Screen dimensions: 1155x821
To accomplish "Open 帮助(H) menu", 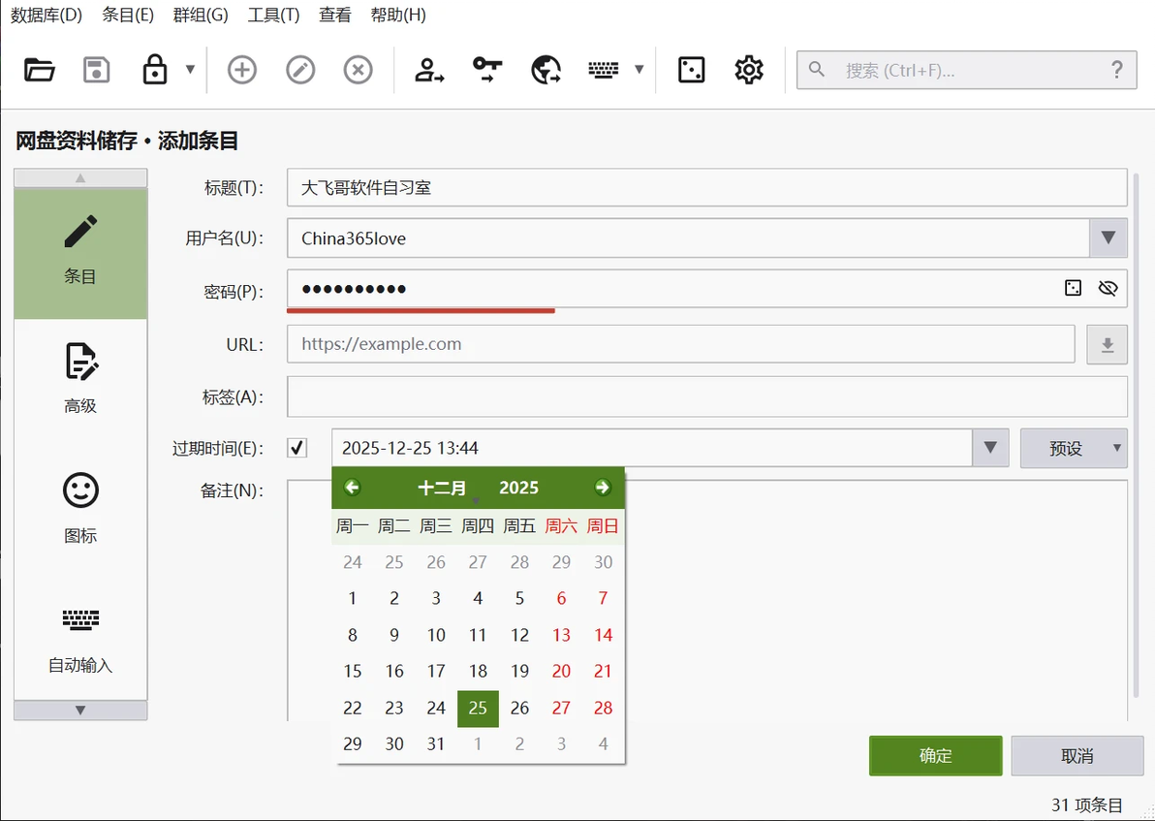I will coord(398,15).
